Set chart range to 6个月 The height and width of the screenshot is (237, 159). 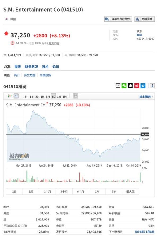[x=81, y=192]
